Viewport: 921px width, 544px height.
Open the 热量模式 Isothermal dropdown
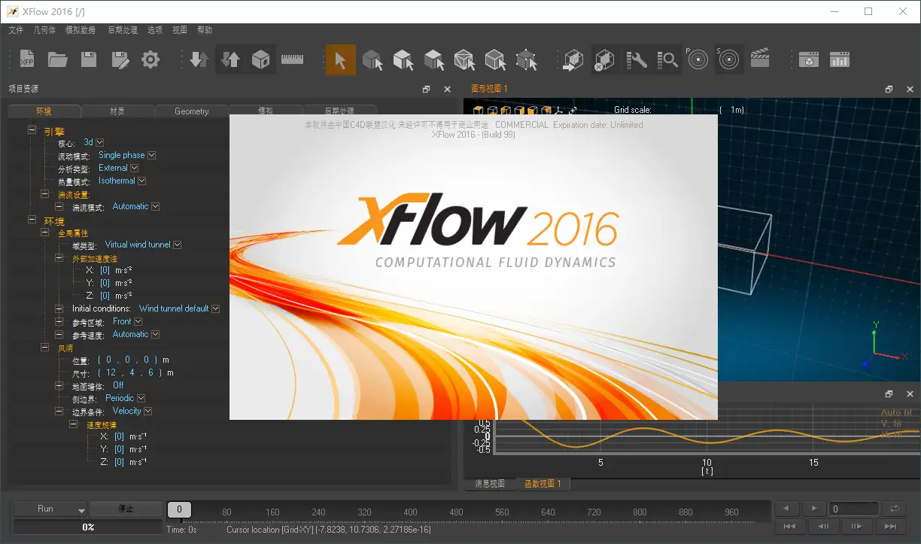click(x=141, y=181)
